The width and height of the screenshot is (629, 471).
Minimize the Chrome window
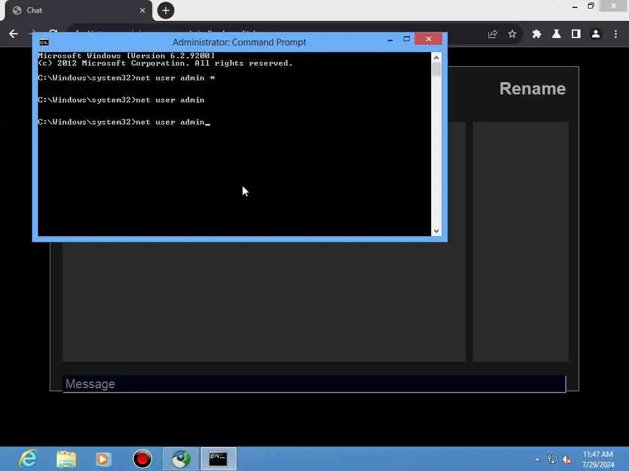pos(575,6)
